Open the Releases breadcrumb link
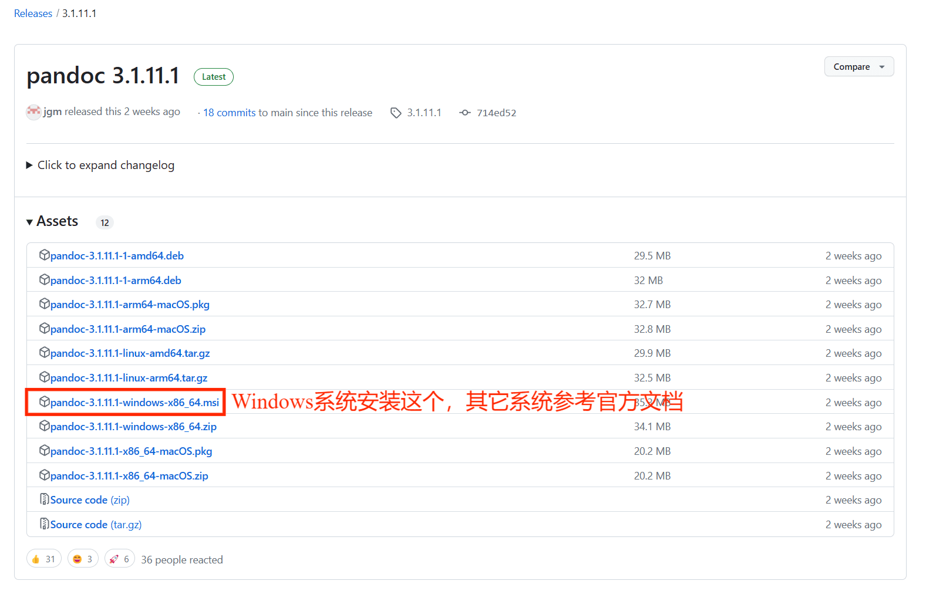Image resolution: width=926 pixels, height=601 pixels. pyautogui.click(x=33, y=13)
